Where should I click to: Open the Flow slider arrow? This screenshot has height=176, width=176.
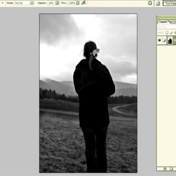78,3
